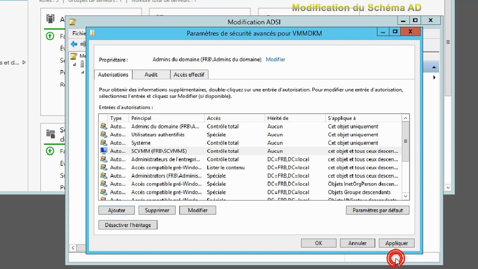Screen dimensions: 478x269
Task: Open the Accès effectif tab
Action: click(x=189, y=74)
